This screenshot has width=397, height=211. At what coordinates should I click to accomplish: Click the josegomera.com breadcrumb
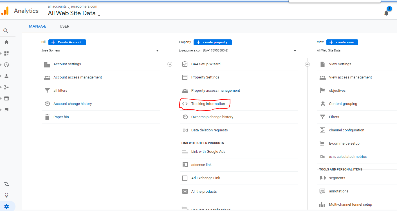pyautogui.click(x=84, y=6)
